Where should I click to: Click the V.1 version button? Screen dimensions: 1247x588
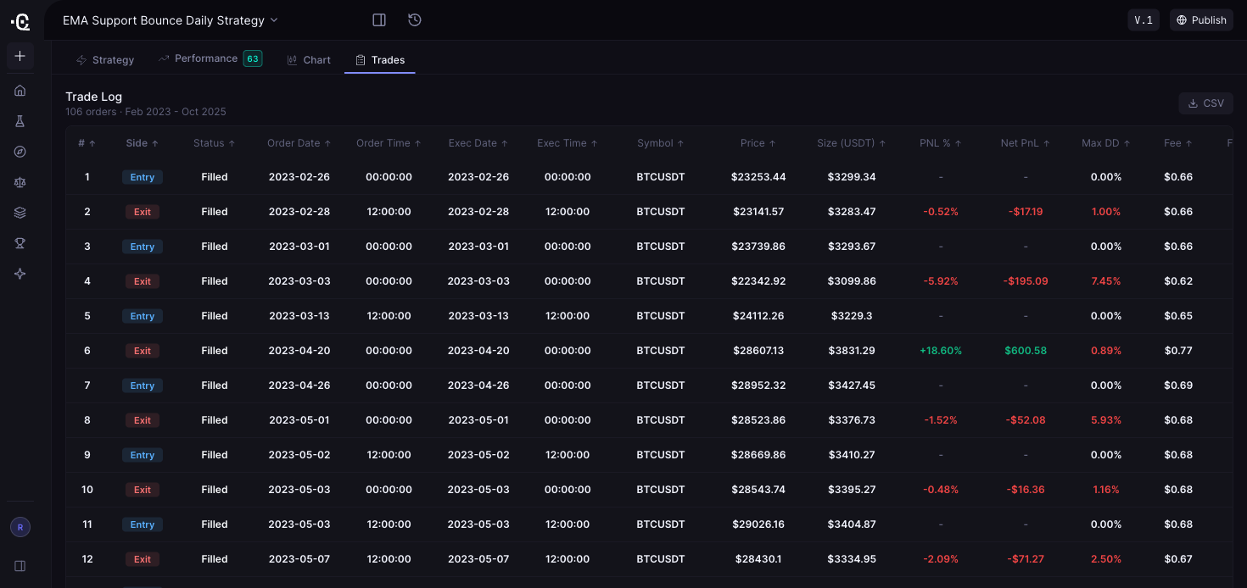1144,20
